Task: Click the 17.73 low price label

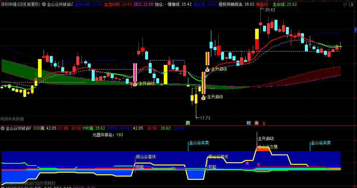Action: (x=205, y=118)
